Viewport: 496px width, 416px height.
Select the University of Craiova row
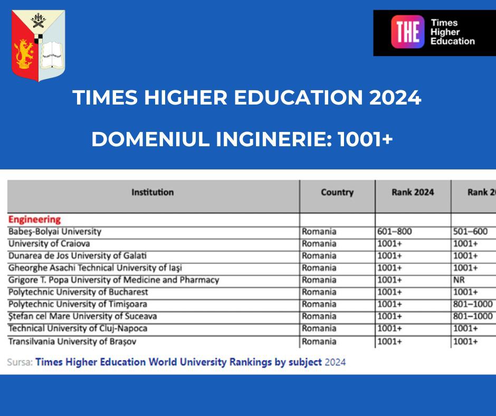(x=49, y=244)
